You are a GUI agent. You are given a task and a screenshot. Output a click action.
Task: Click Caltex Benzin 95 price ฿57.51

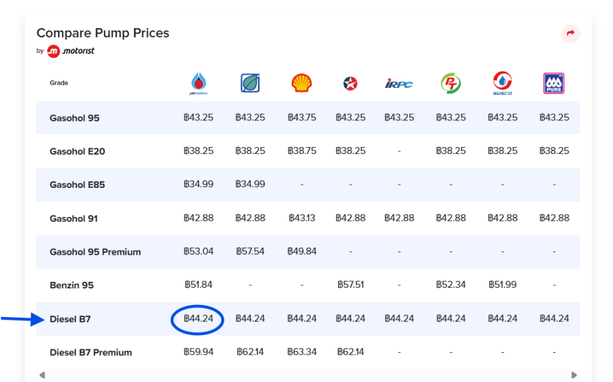(x=350, y=285)
